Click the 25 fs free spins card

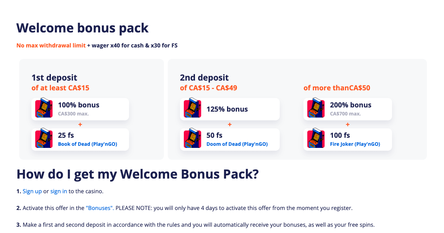(x=80, y=140)
